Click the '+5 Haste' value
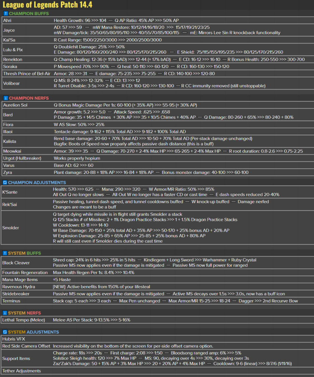The image size is (314, 377). (x=62, y=280)
